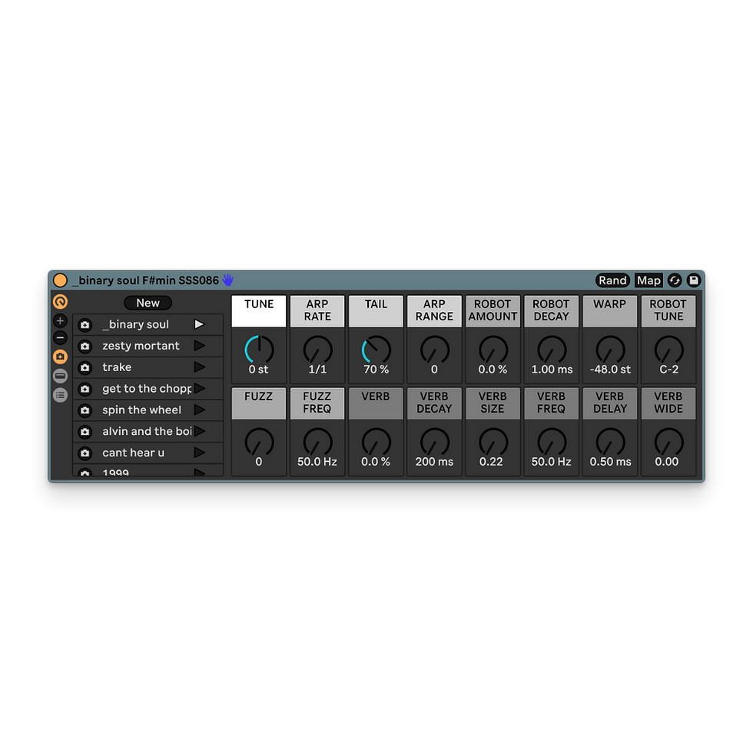The width and height of the screenshot is (753, 753).
Task: Click the _binary soul F#min SSS086 title
Action: 145,280
